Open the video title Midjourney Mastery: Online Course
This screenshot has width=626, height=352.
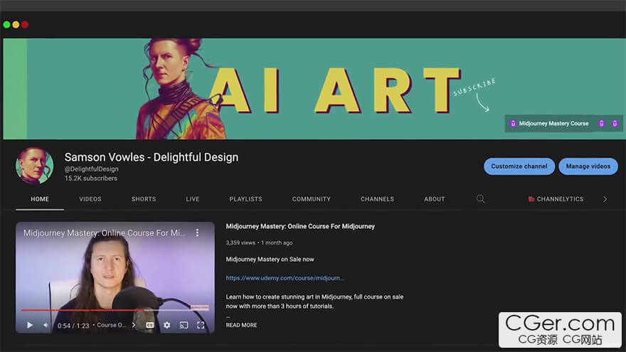pyautogui.click(x=300, y=226)
